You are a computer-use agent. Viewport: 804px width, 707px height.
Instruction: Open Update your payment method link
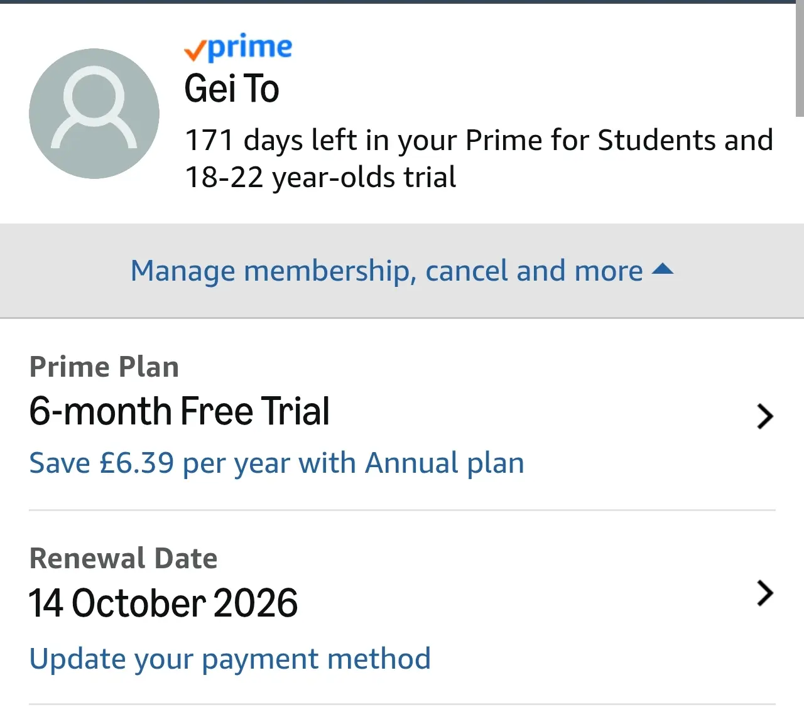point(230,659)
